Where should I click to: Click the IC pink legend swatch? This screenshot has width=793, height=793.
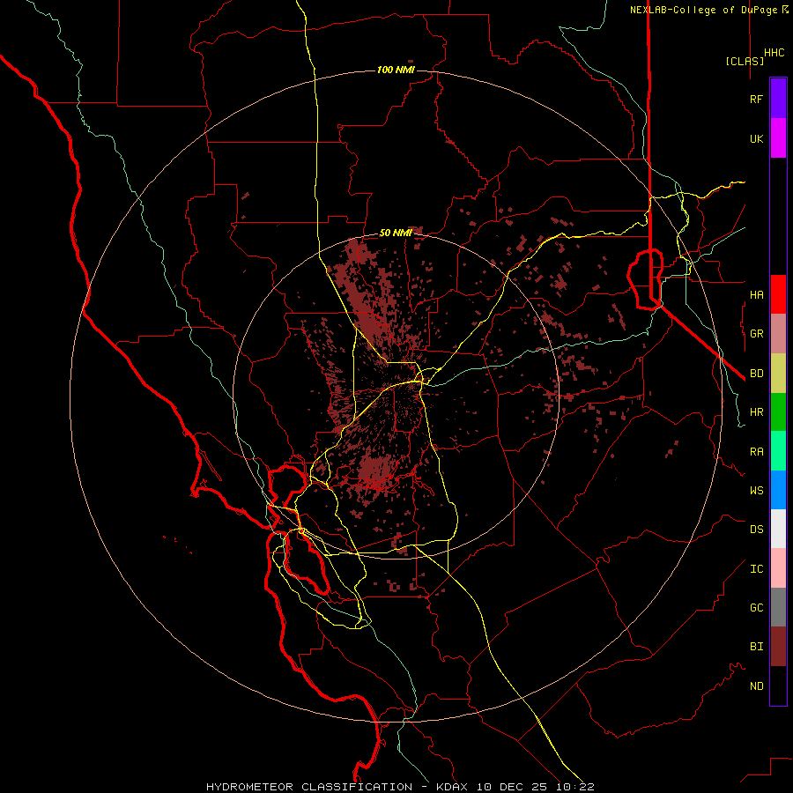pos(778,568)
